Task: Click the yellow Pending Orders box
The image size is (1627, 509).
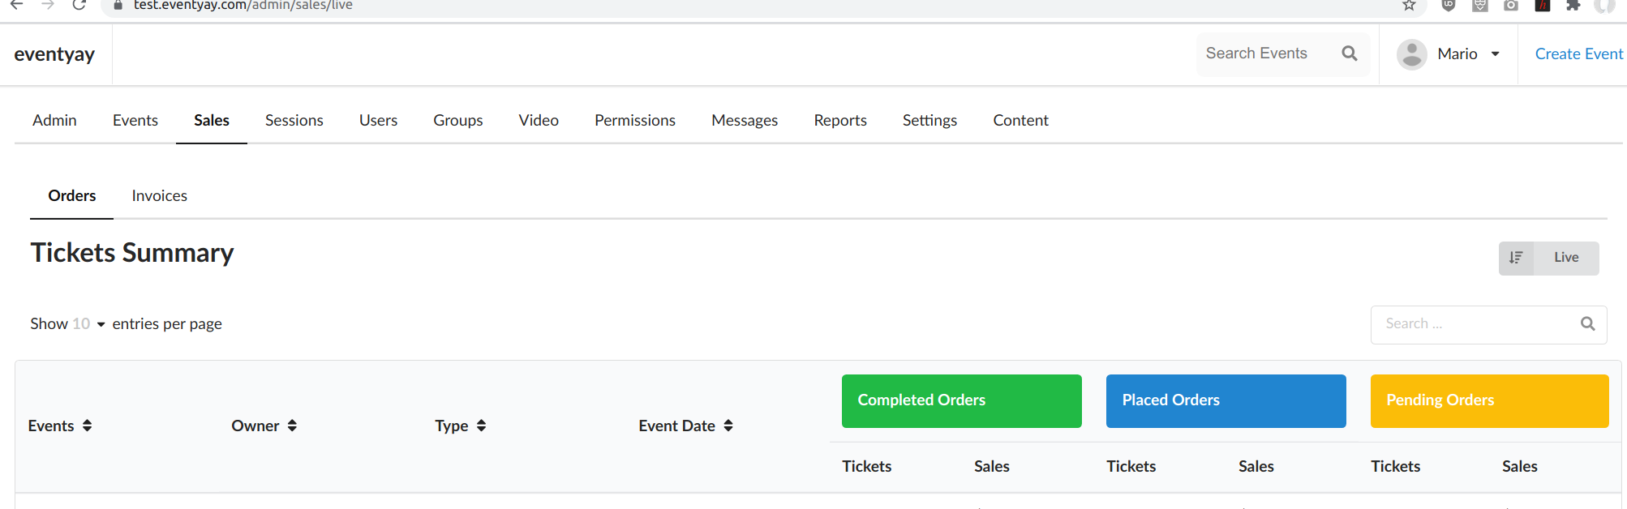Action: 1489,400
